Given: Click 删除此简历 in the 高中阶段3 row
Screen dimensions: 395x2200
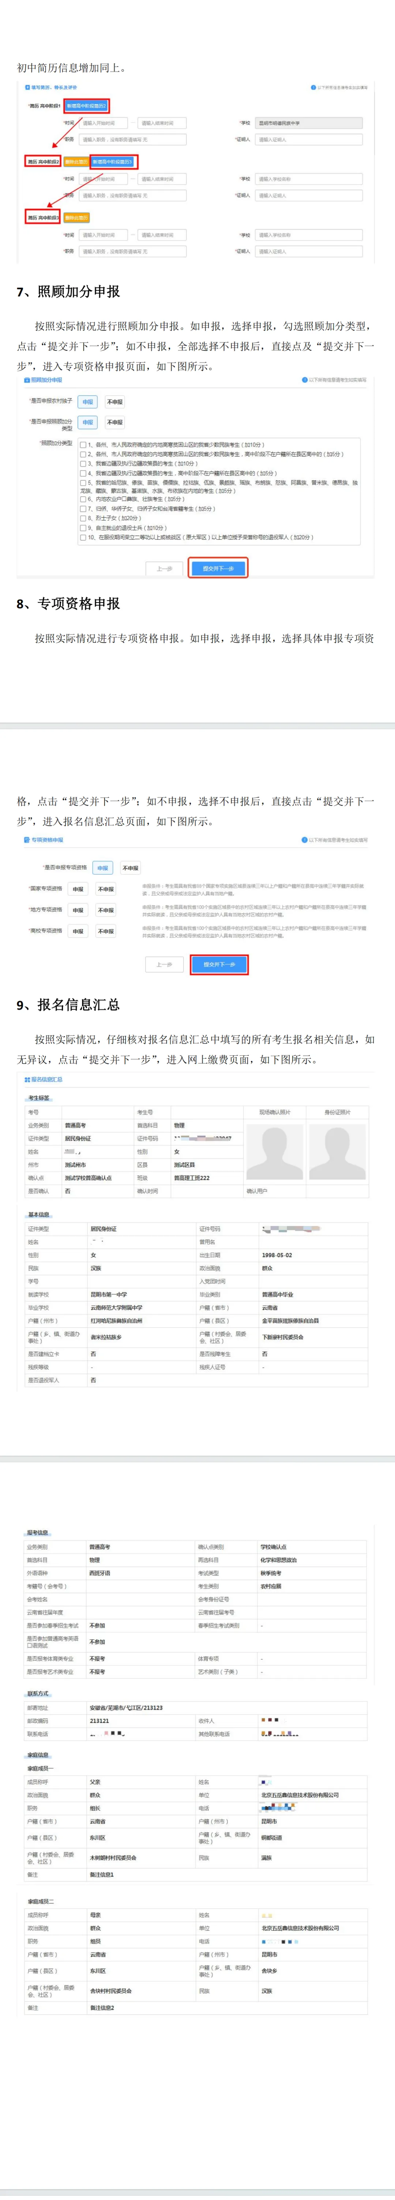Looking at the screenshot, I should click(76, 217).
